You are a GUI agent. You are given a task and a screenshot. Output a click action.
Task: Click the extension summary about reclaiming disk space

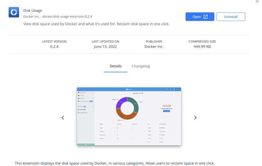[96, 24]
